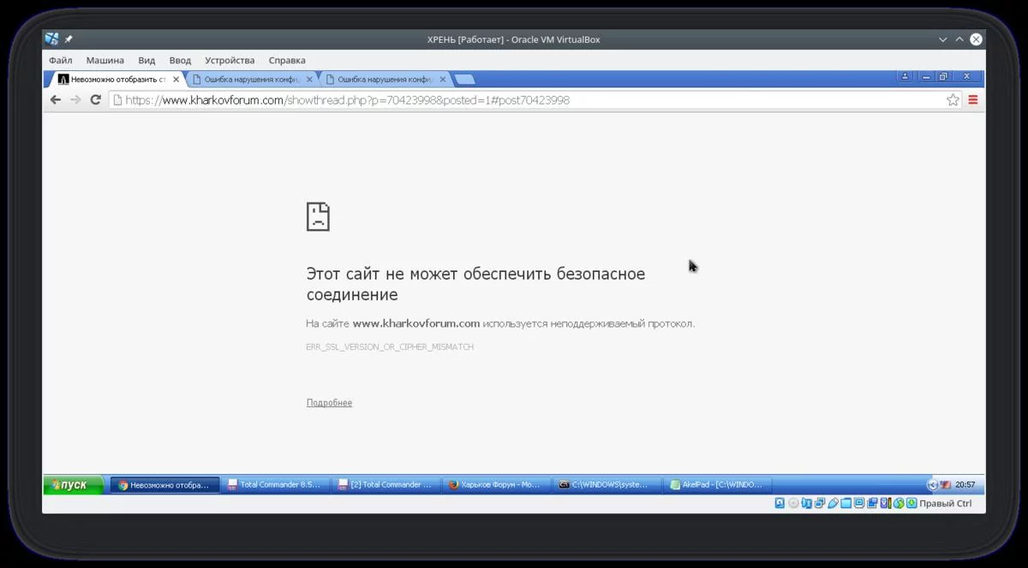The image size is (1028, 568).
Task: Click the VirtualBox shared folders status icon
Action: click(x=846, y=504)
